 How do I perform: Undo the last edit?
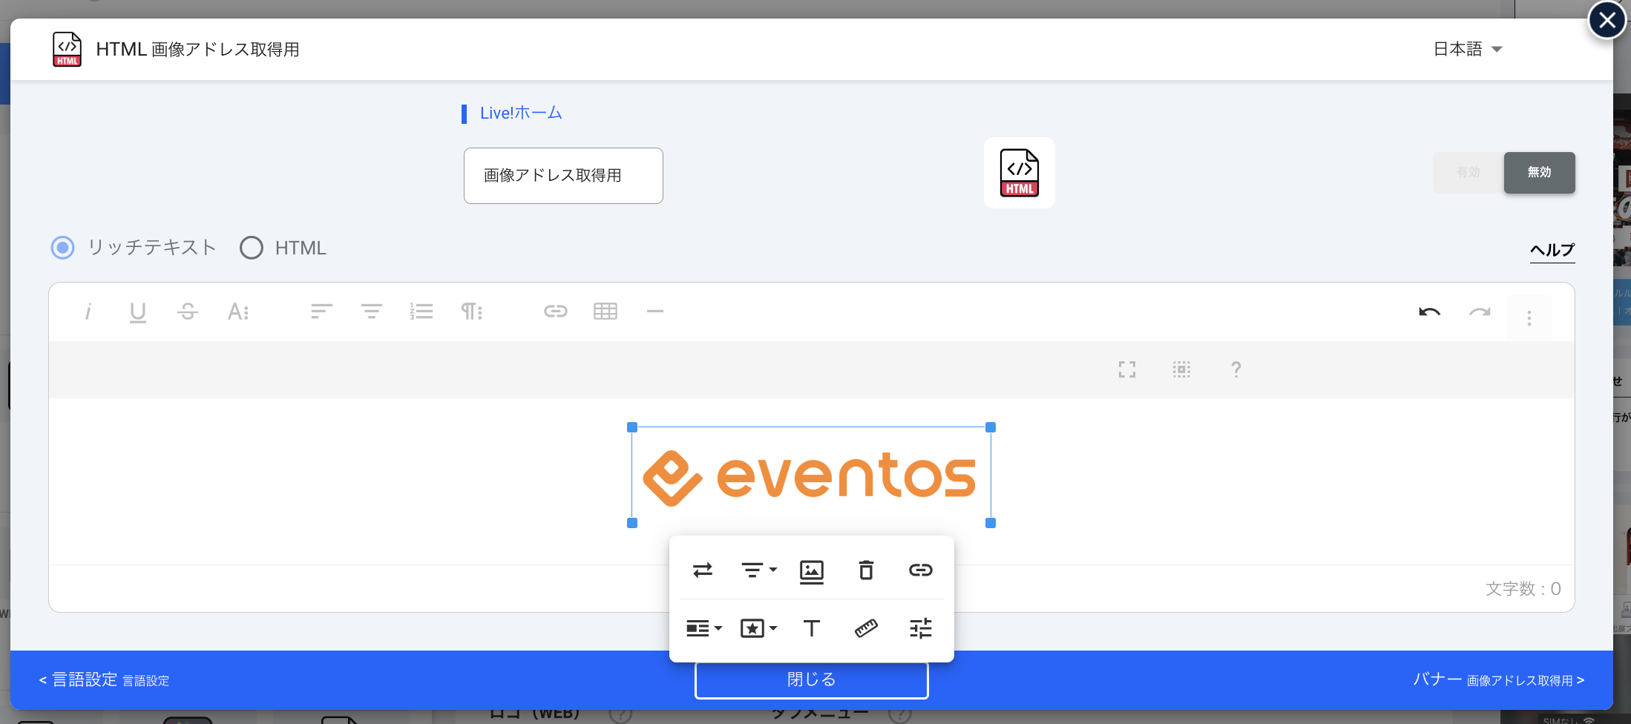pos(1429,312)
